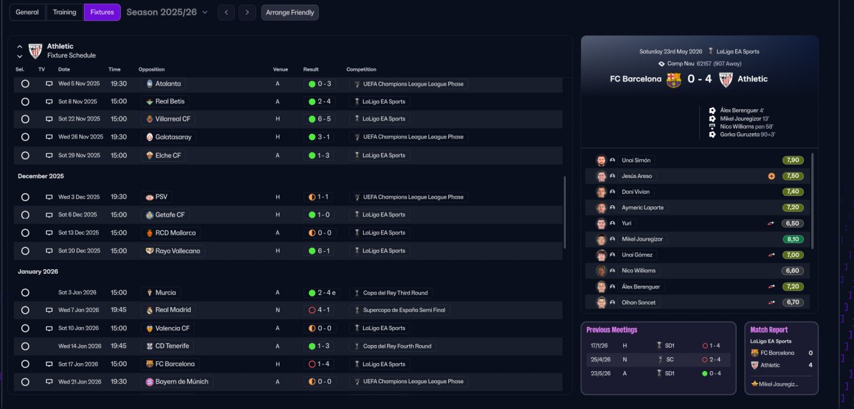Click Unai Simón's player portrait
Viewport: 854px width, 409px height.
click(x=601, y=161)
